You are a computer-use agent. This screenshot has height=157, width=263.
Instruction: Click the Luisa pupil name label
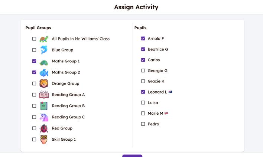tap(153, 102)
